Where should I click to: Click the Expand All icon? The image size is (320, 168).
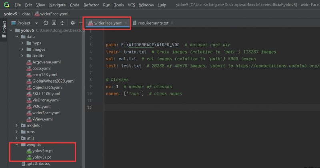tap(54, 23)
